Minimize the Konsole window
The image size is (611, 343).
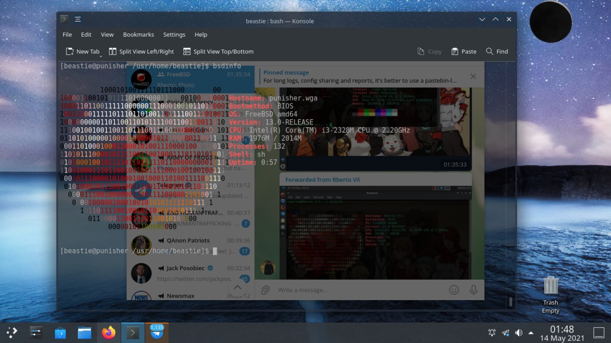pyautogui.click(x=482, y=19)
